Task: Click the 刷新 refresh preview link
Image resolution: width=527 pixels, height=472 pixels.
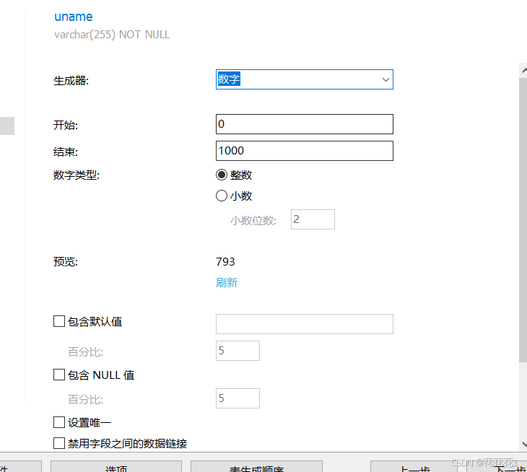Action: pos(227,282)
